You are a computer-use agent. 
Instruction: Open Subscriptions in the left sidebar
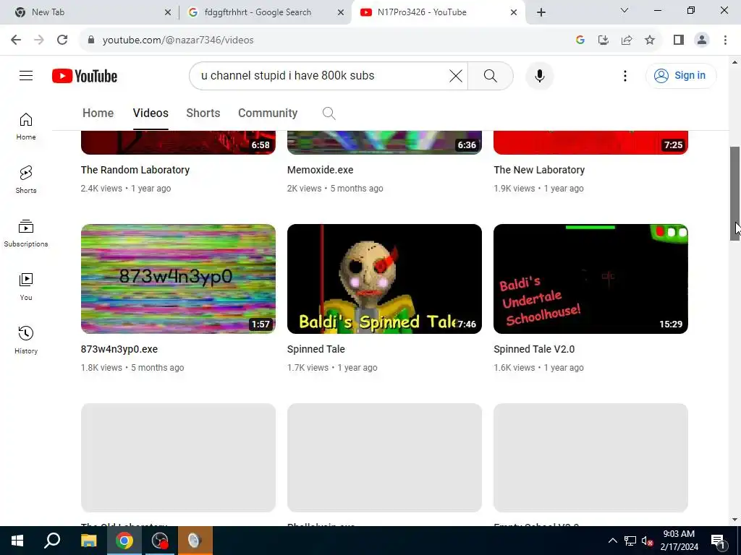click(x=26, y=233)
